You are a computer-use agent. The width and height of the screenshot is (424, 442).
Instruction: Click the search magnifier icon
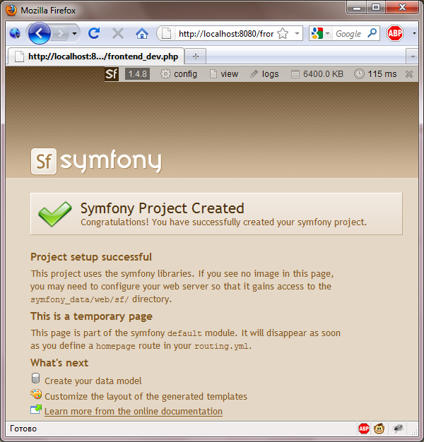(x=372, y=33)
